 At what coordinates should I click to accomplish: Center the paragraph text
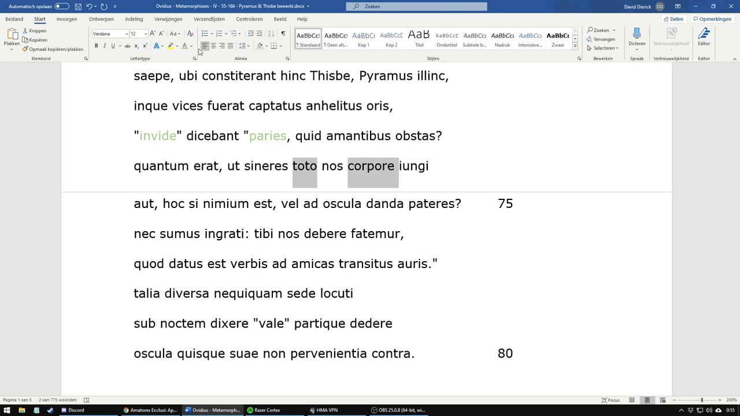213,46
